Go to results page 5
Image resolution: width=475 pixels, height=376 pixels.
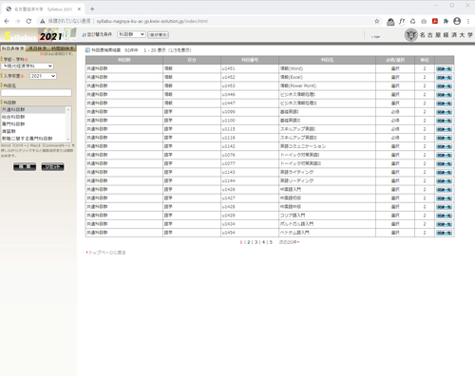point(271,242)
